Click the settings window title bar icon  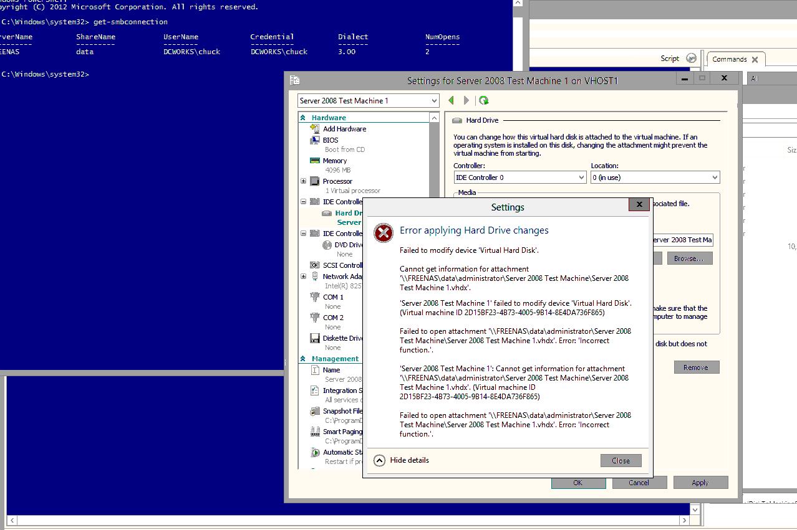click(x=295, y=80)
